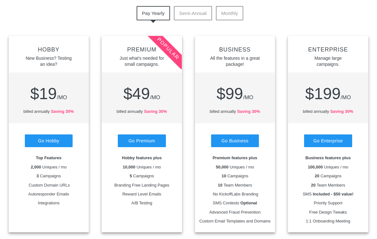Viewport: 377px width, 239px height.
Task: Click the $49/MO price
Action: pos(142,94)
